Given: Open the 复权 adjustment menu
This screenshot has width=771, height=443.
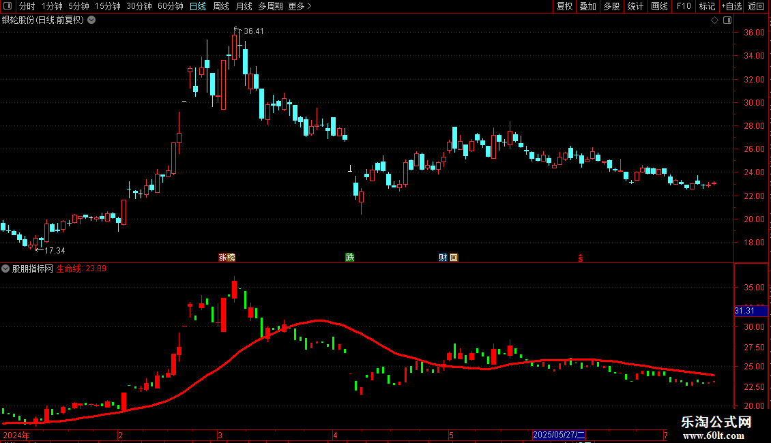Looking at the screenshot, I should [x=564, y=6].
